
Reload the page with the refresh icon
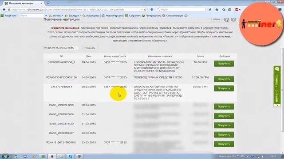pyautogui.click(x=145, y=10)
